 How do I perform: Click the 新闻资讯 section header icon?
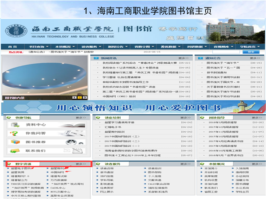click(x=96, y=58)
